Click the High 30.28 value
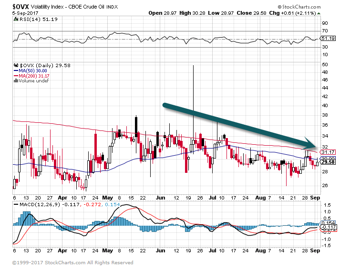 point(192,13)
